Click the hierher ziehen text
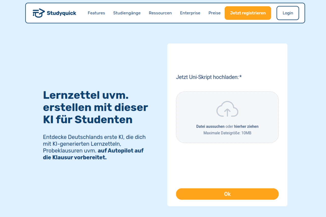Image resolution: width=326 pixels, height=217 pixels. (246, 126)
